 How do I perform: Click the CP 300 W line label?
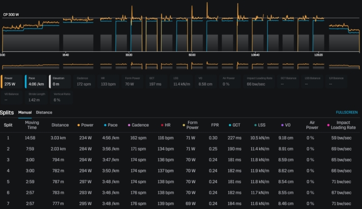(11, 14)
